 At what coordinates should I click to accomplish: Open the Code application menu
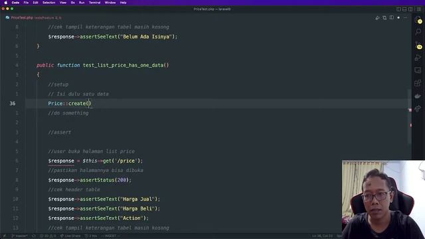coord(15,3)
